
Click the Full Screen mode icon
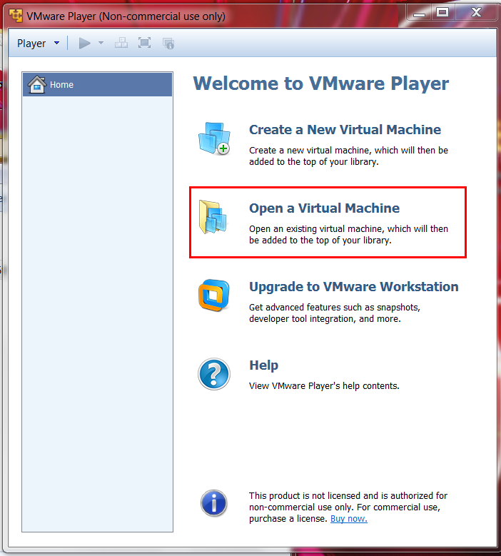pos(144,43)
